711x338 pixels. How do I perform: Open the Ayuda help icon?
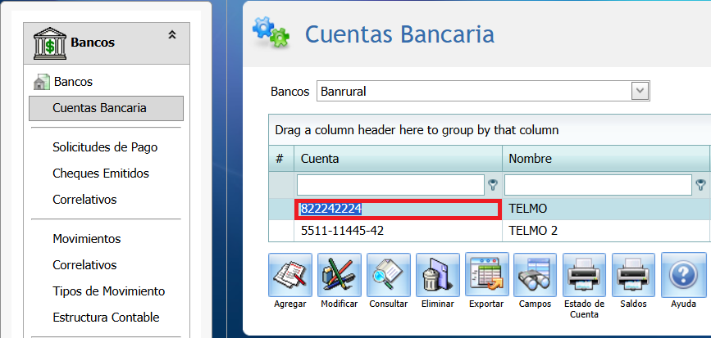point(683,275)
